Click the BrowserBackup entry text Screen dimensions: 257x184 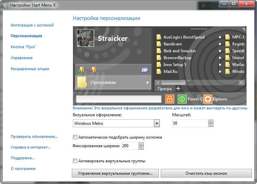(177, 58)
